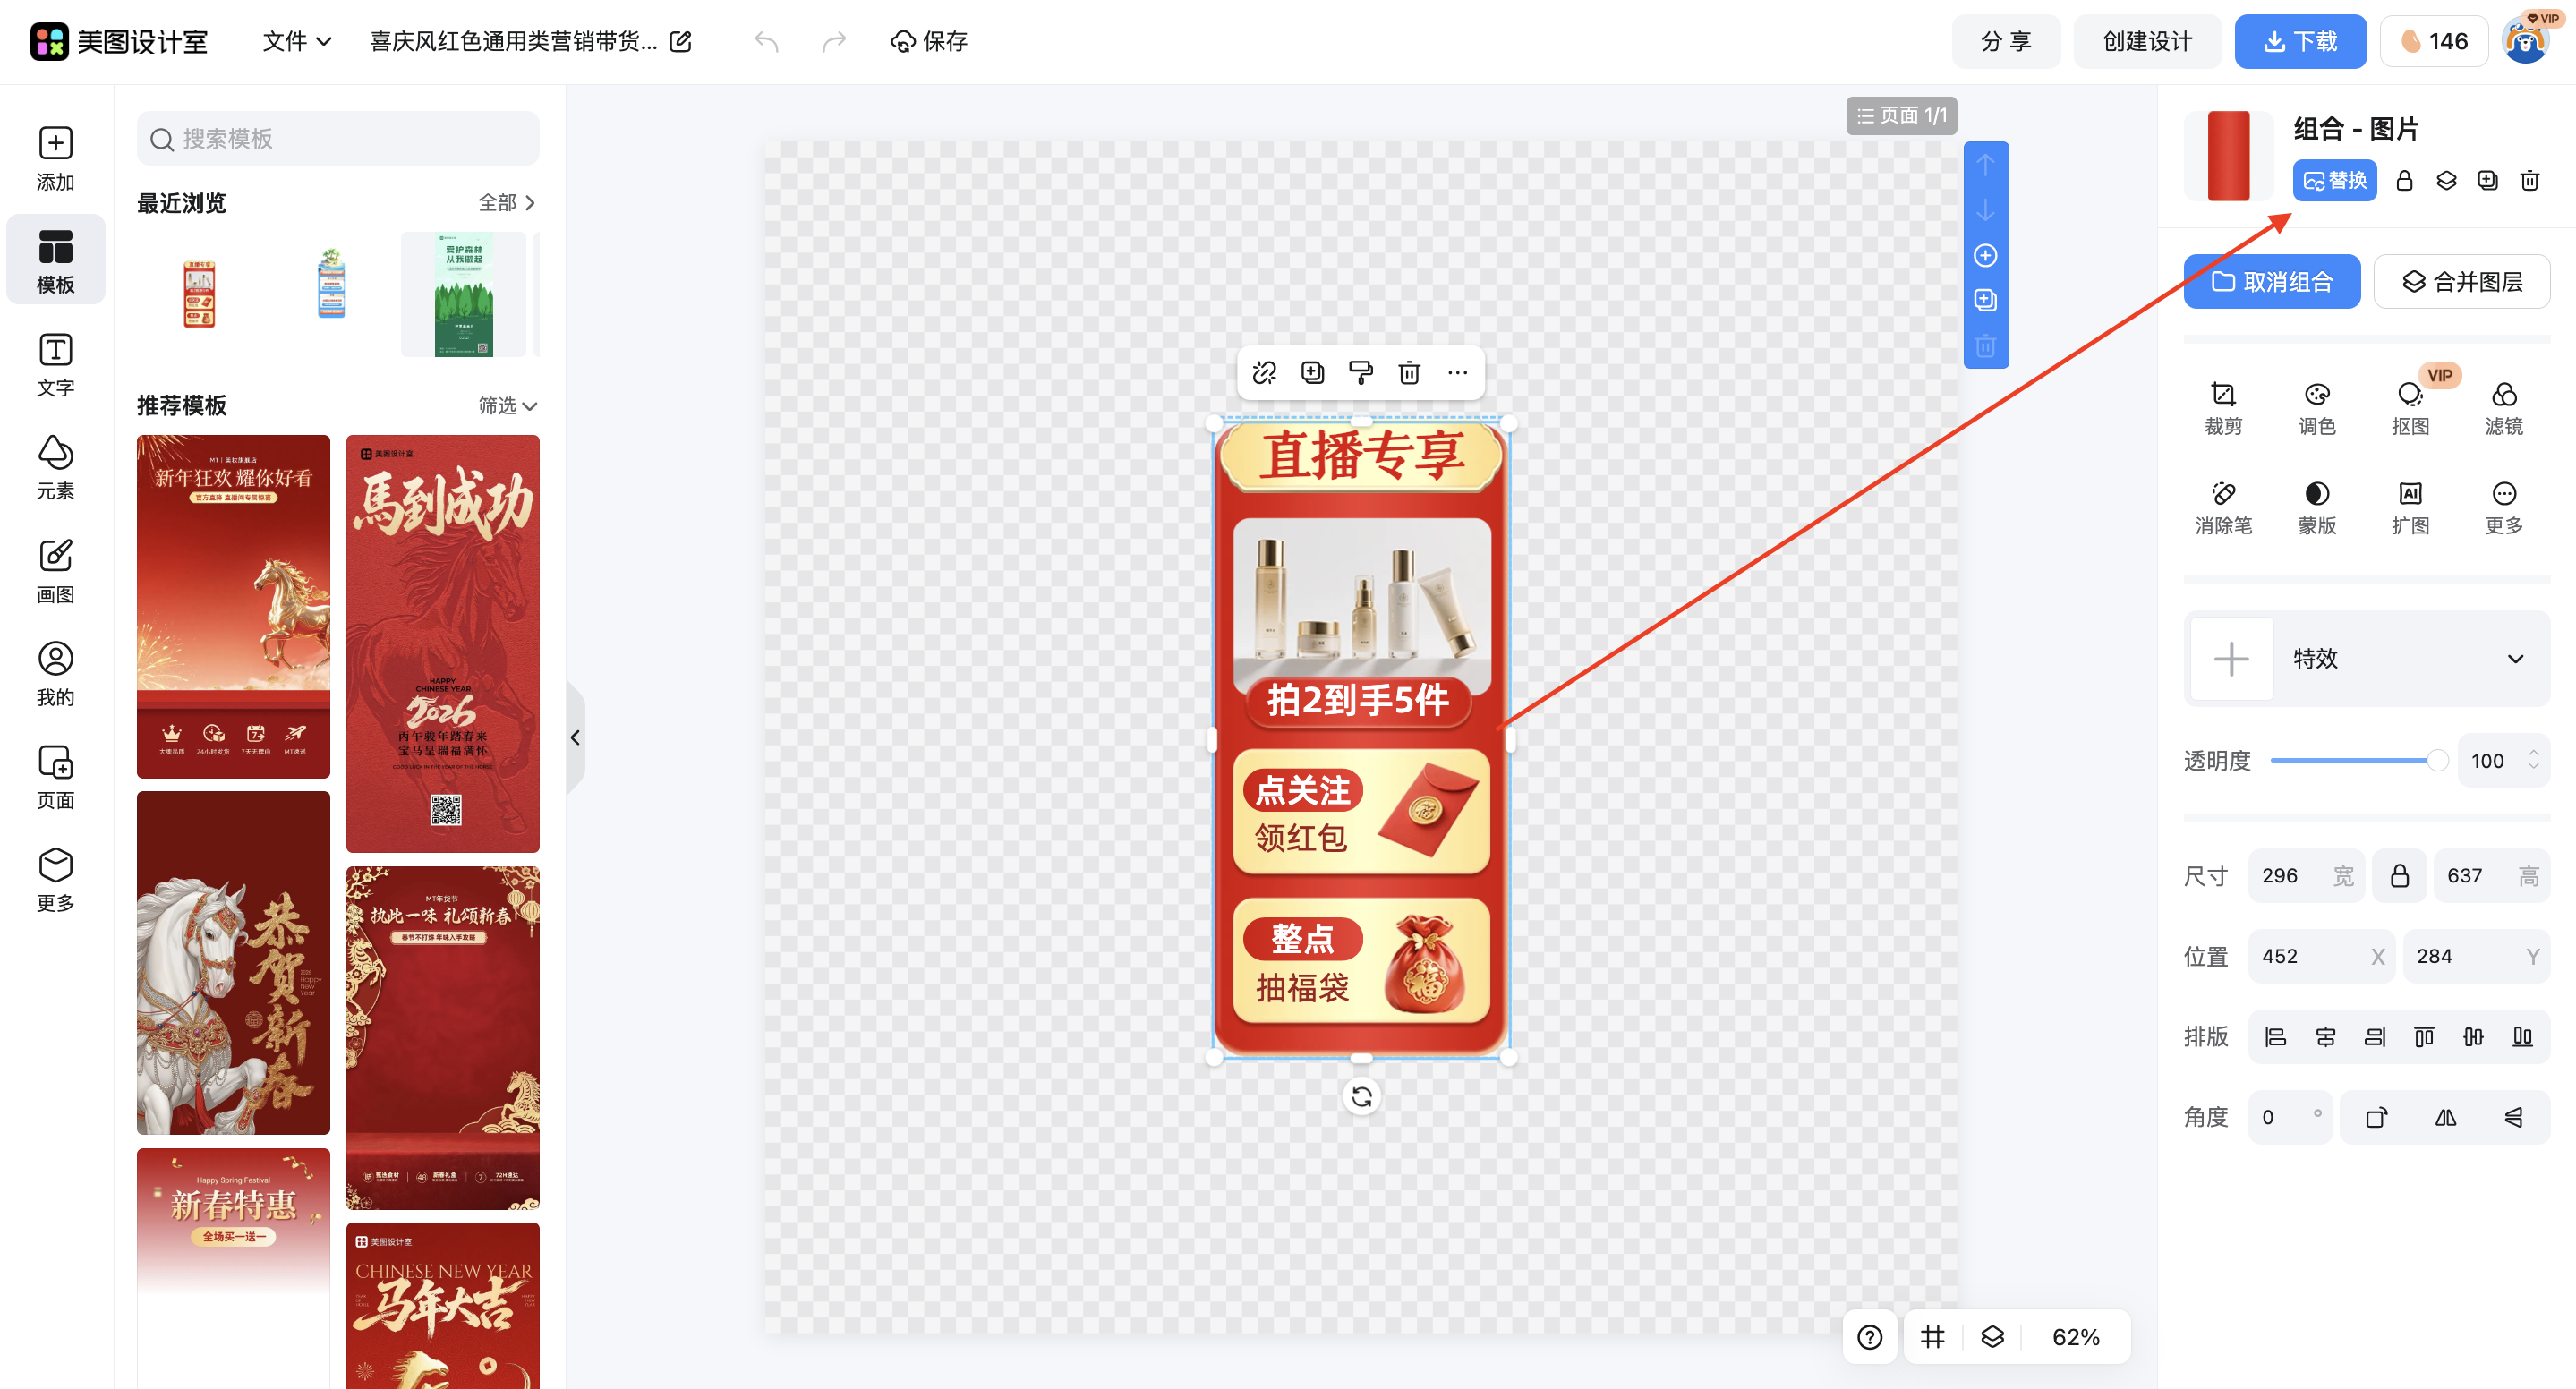The height and width of the screenshot is (1389, 2576).
Task: Open the 元素 panel
Action: tap(55, 466)
